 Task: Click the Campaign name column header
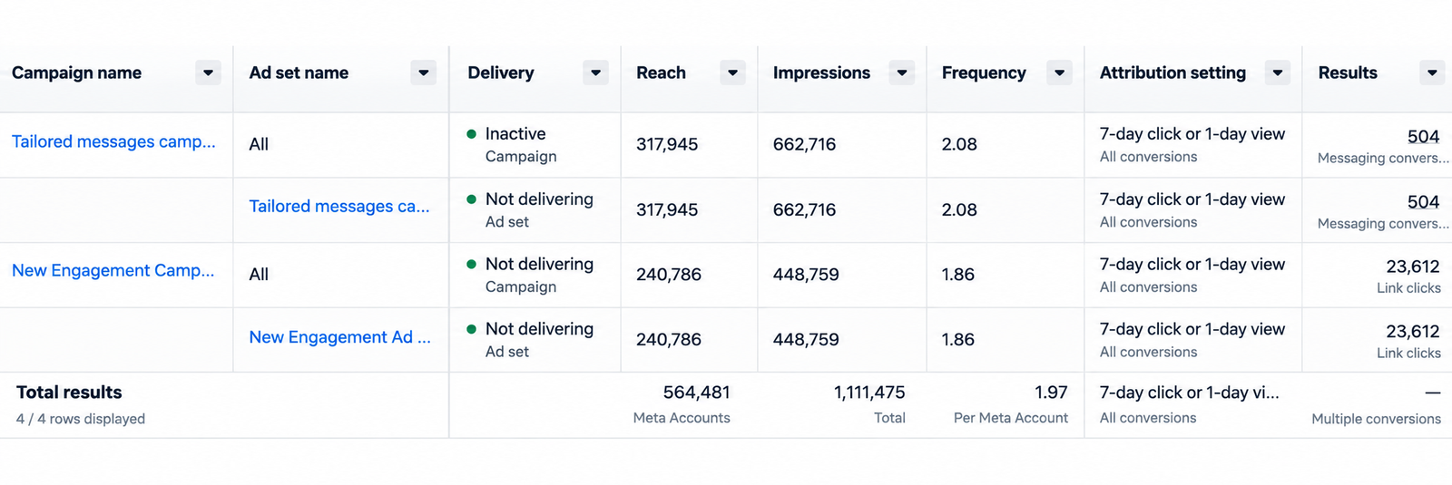click(x=76, y=73)
